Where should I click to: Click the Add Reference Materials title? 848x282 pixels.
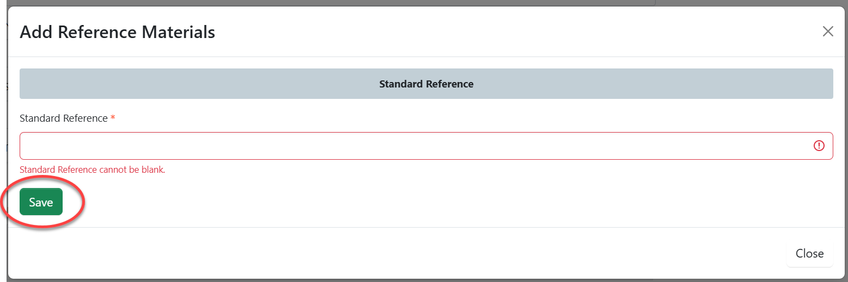click(117, 32)
